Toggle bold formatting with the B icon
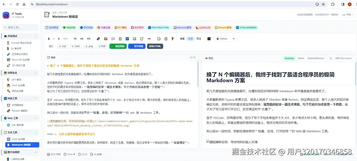This screenshot has width=357, height=161. click(x=49, y=39)
